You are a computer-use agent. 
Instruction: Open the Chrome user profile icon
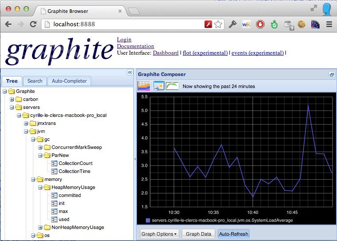click(327, 9)
